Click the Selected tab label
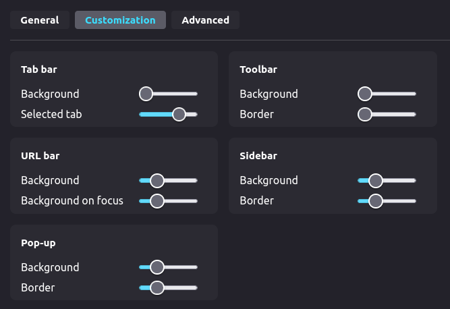 pyautogui.click(x=51, y=114)
